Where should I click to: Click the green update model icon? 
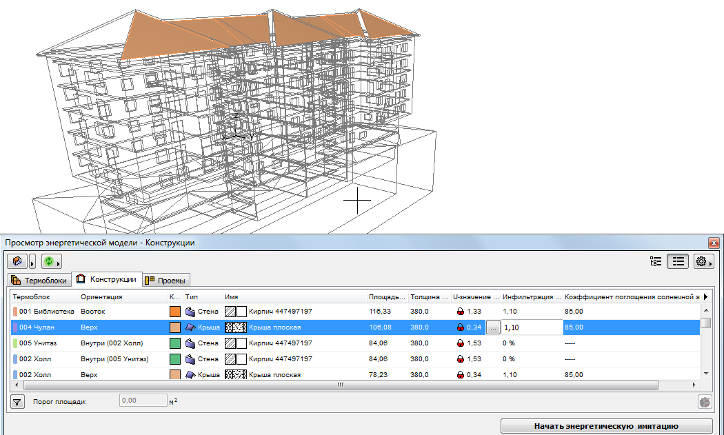coord(48,261)
